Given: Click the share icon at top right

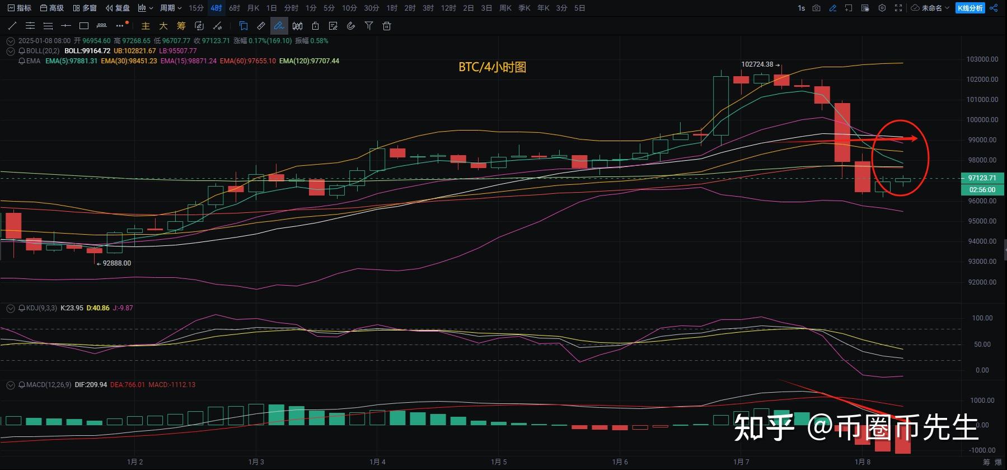Looking at the screenshot, I should click(x=994, y=8).
